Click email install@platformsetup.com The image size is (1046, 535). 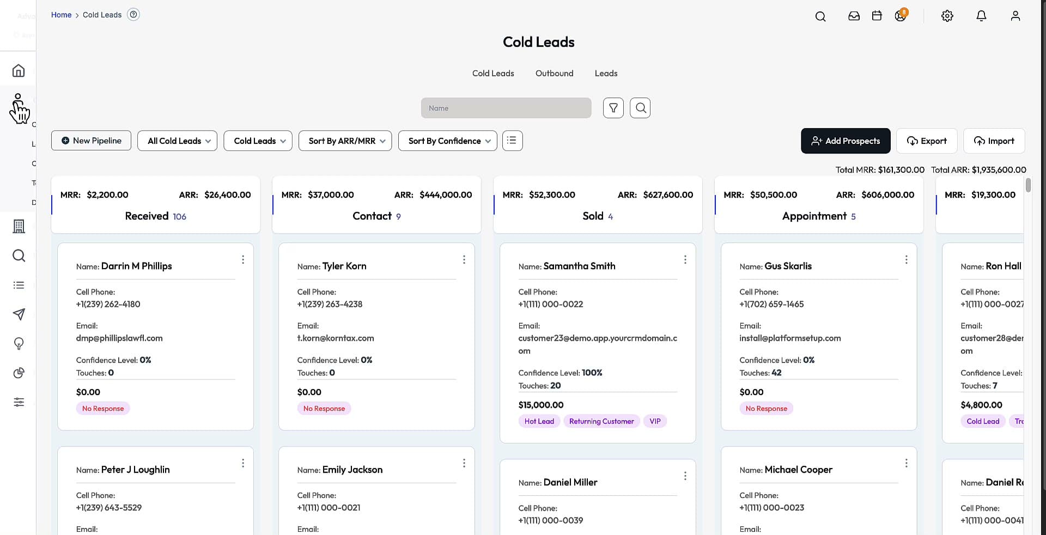click(790, 338)
